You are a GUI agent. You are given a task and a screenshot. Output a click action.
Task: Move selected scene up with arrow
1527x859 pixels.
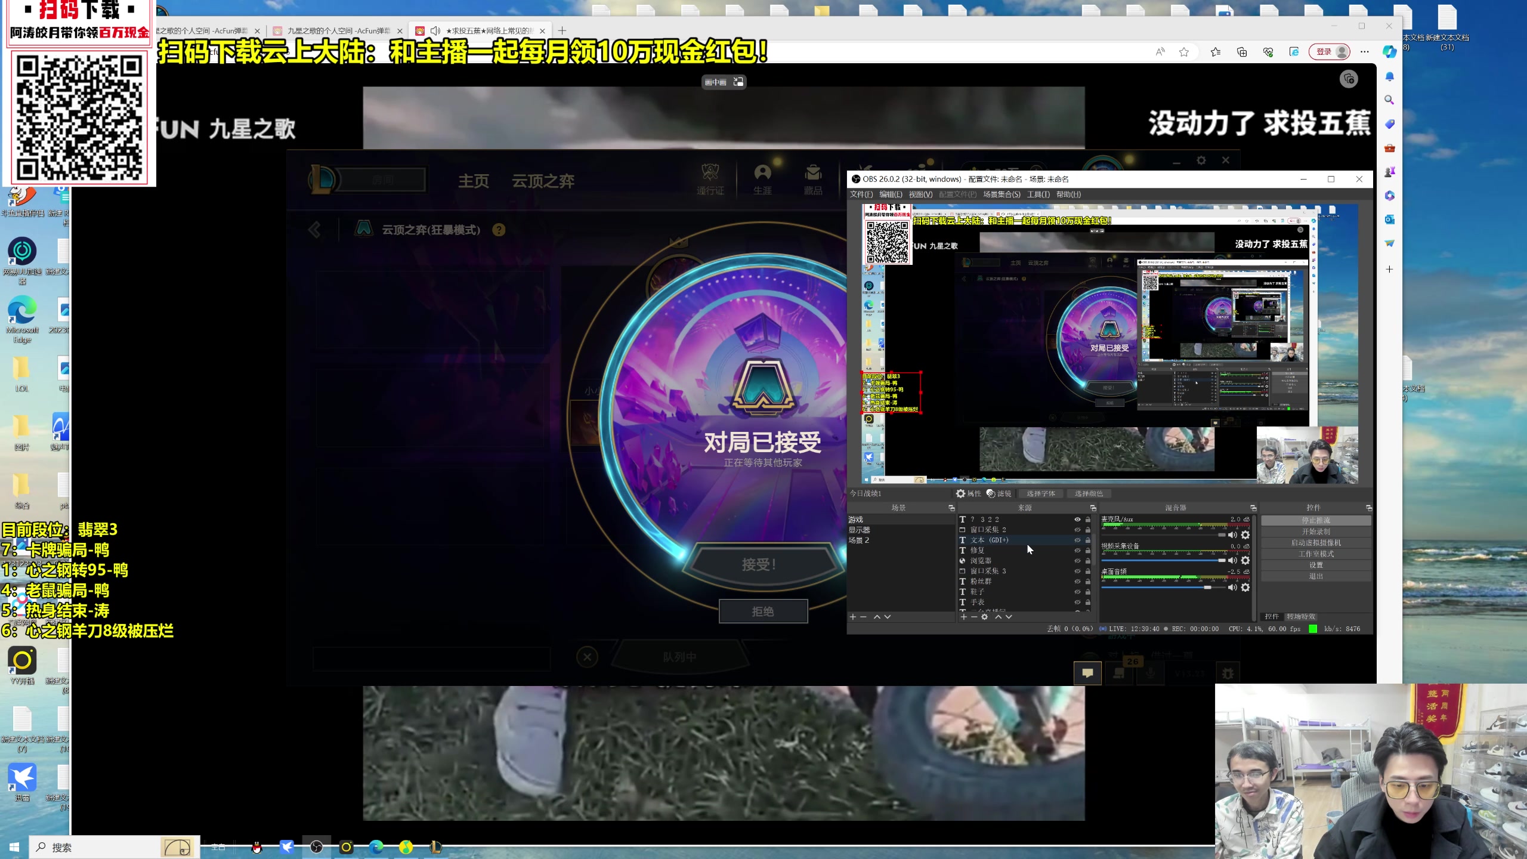coord(877,617)
